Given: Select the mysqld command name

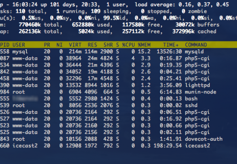Looking at the screenshot, I should pos(194,51).
